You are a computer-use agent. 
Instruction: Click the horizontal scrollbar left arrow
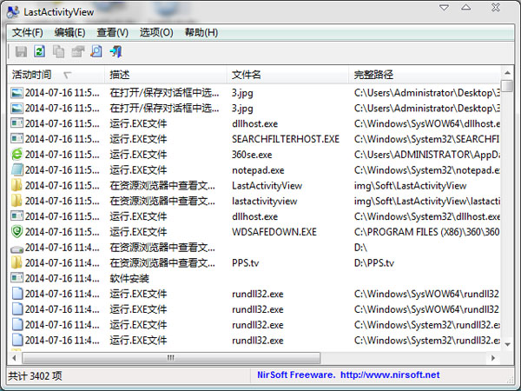(14, 358)
